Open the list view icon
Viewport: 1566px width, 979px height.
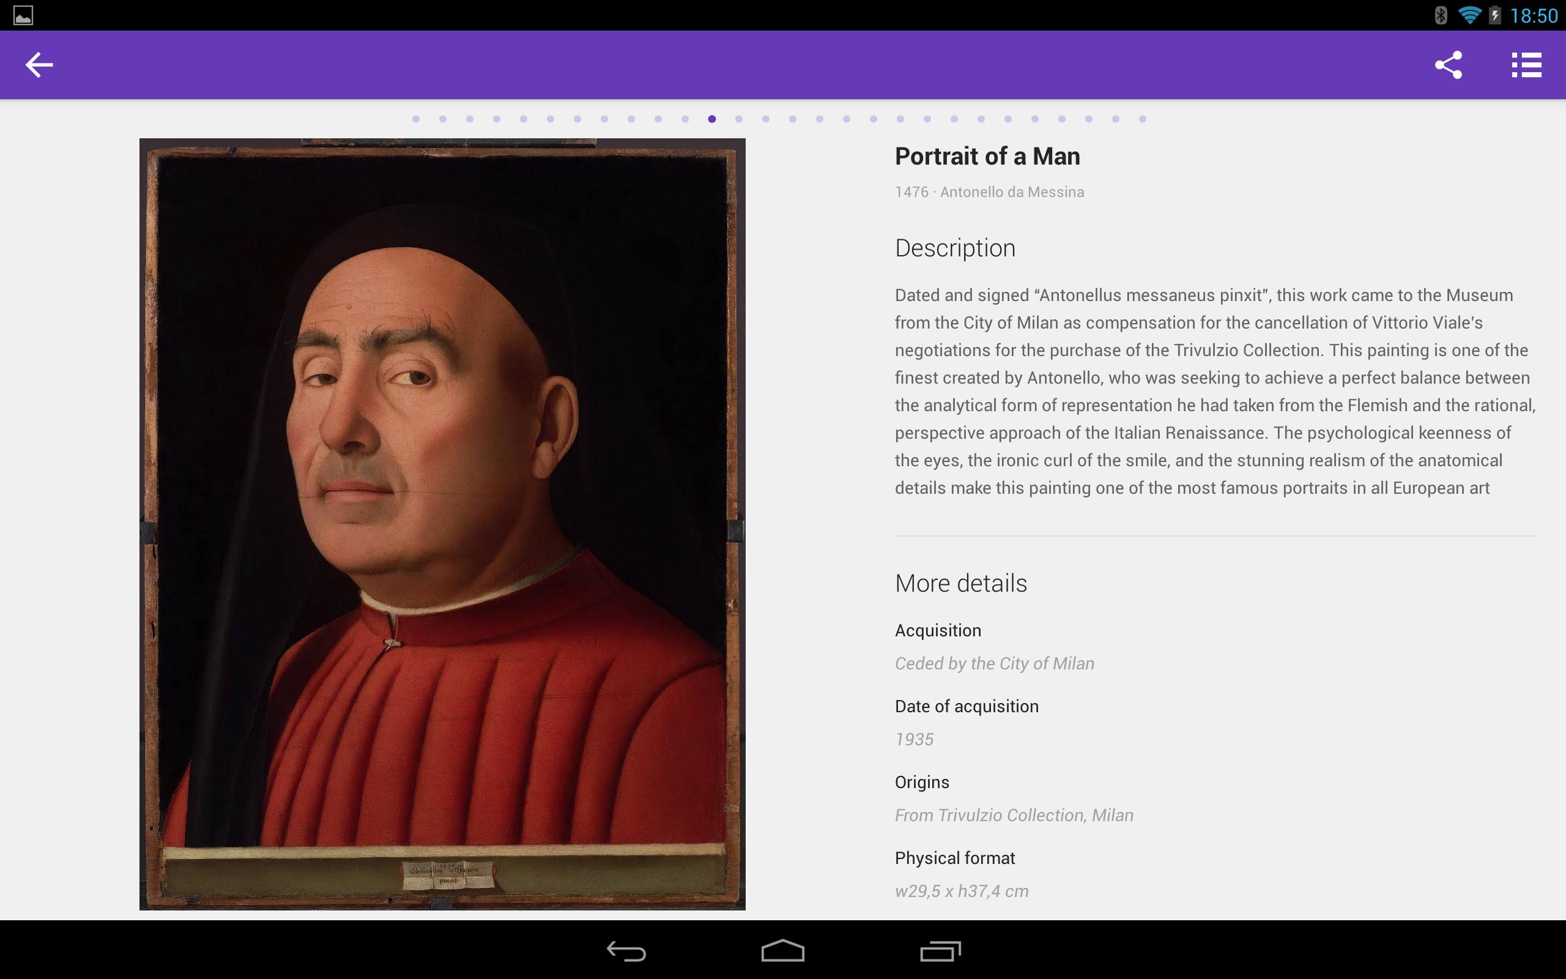pos(1526,65)
